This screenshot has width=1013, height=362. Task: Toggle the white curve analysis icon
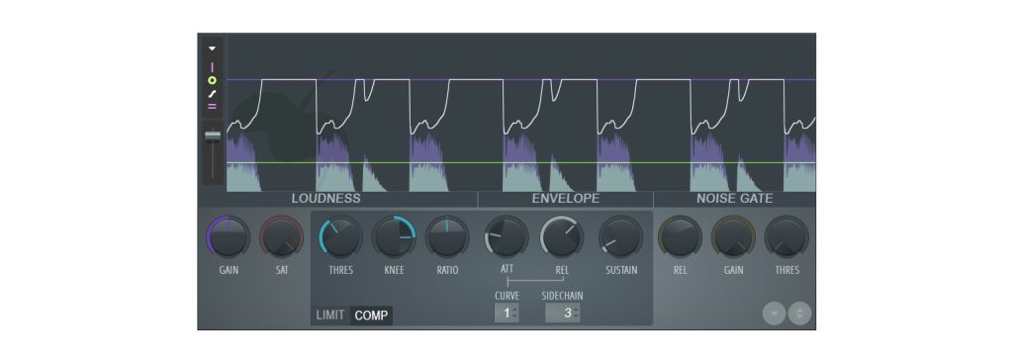(212, 94)
